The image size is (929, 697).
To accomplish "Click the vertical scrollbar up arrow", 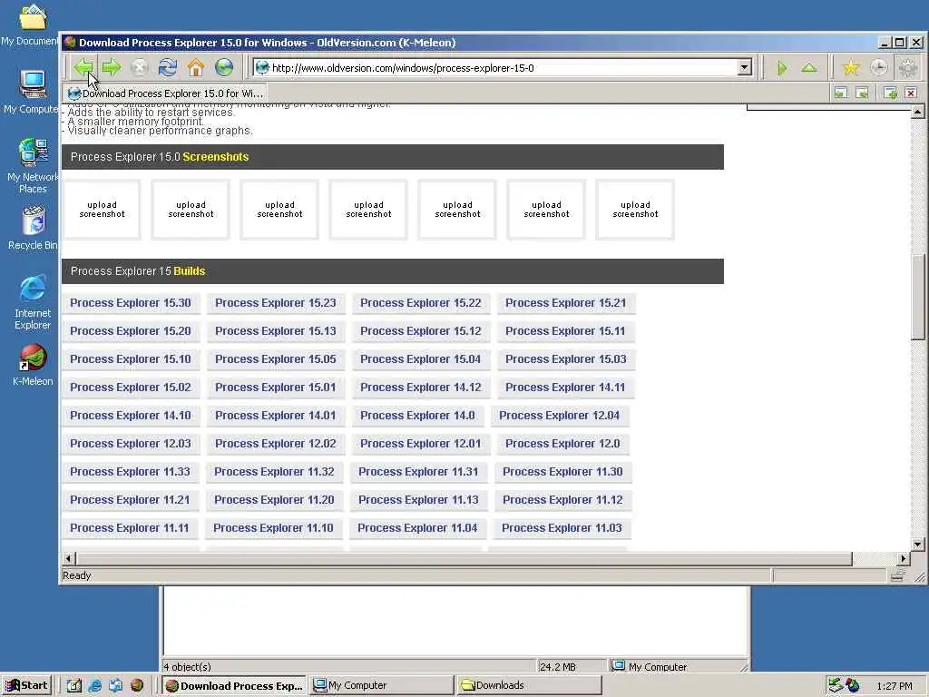I will (x=918, y=112).
